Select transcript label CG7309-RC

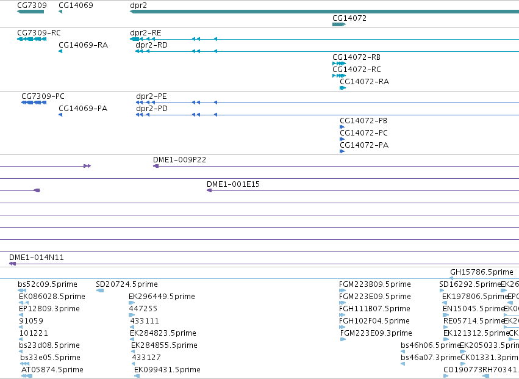(39, 33)
